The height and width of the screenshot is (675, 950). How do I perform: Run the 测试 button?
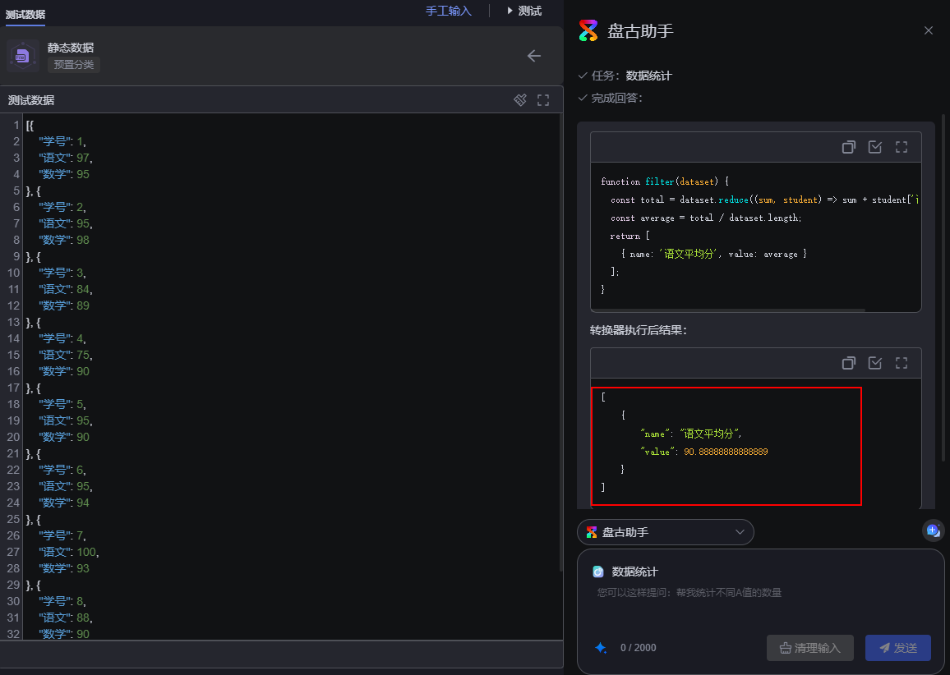tap(524, 11)
